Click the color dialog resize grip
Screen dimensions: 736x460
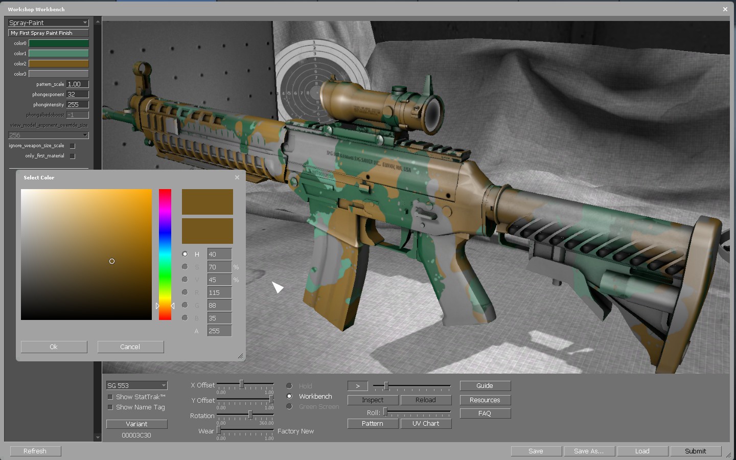(x=240, y=356)
